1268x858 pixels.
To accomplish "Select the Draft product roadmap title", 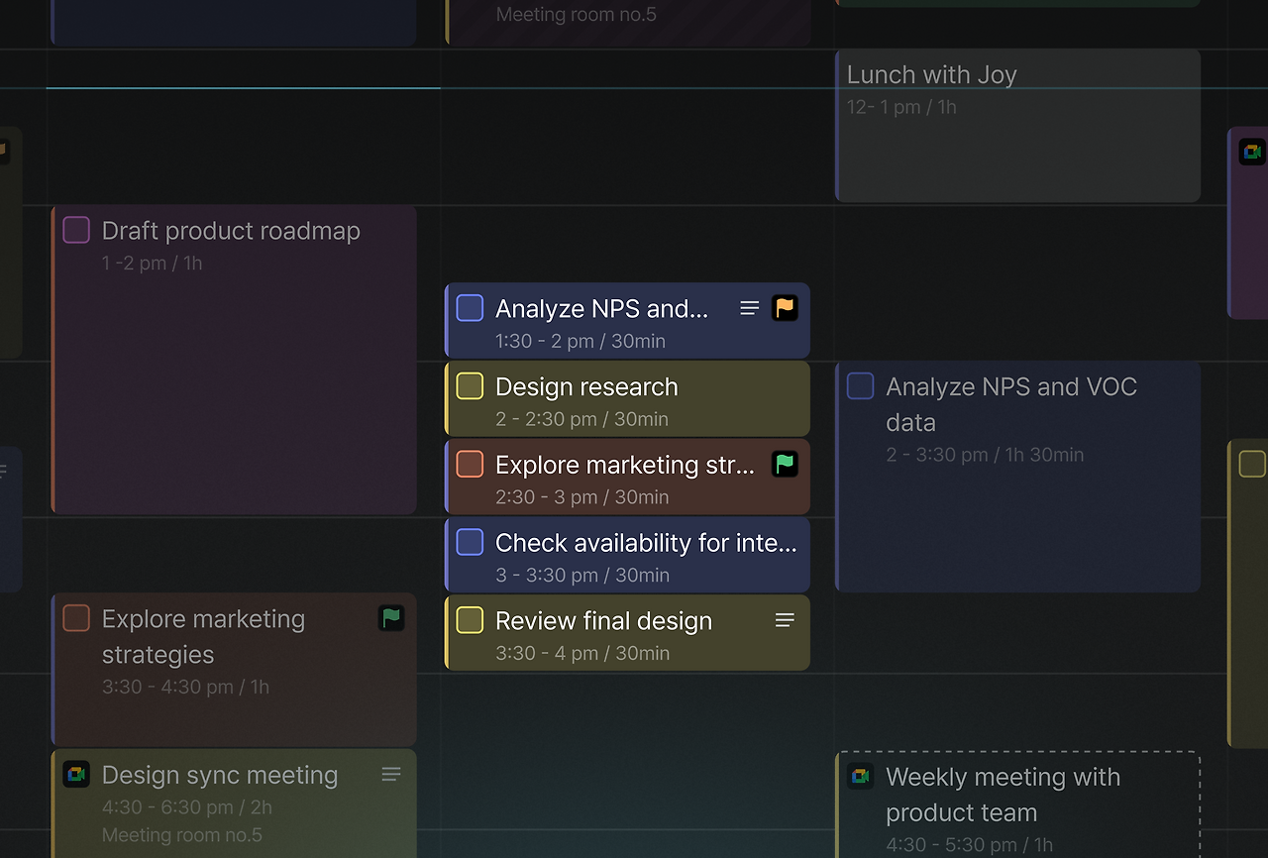I will [x=231, y=231].
